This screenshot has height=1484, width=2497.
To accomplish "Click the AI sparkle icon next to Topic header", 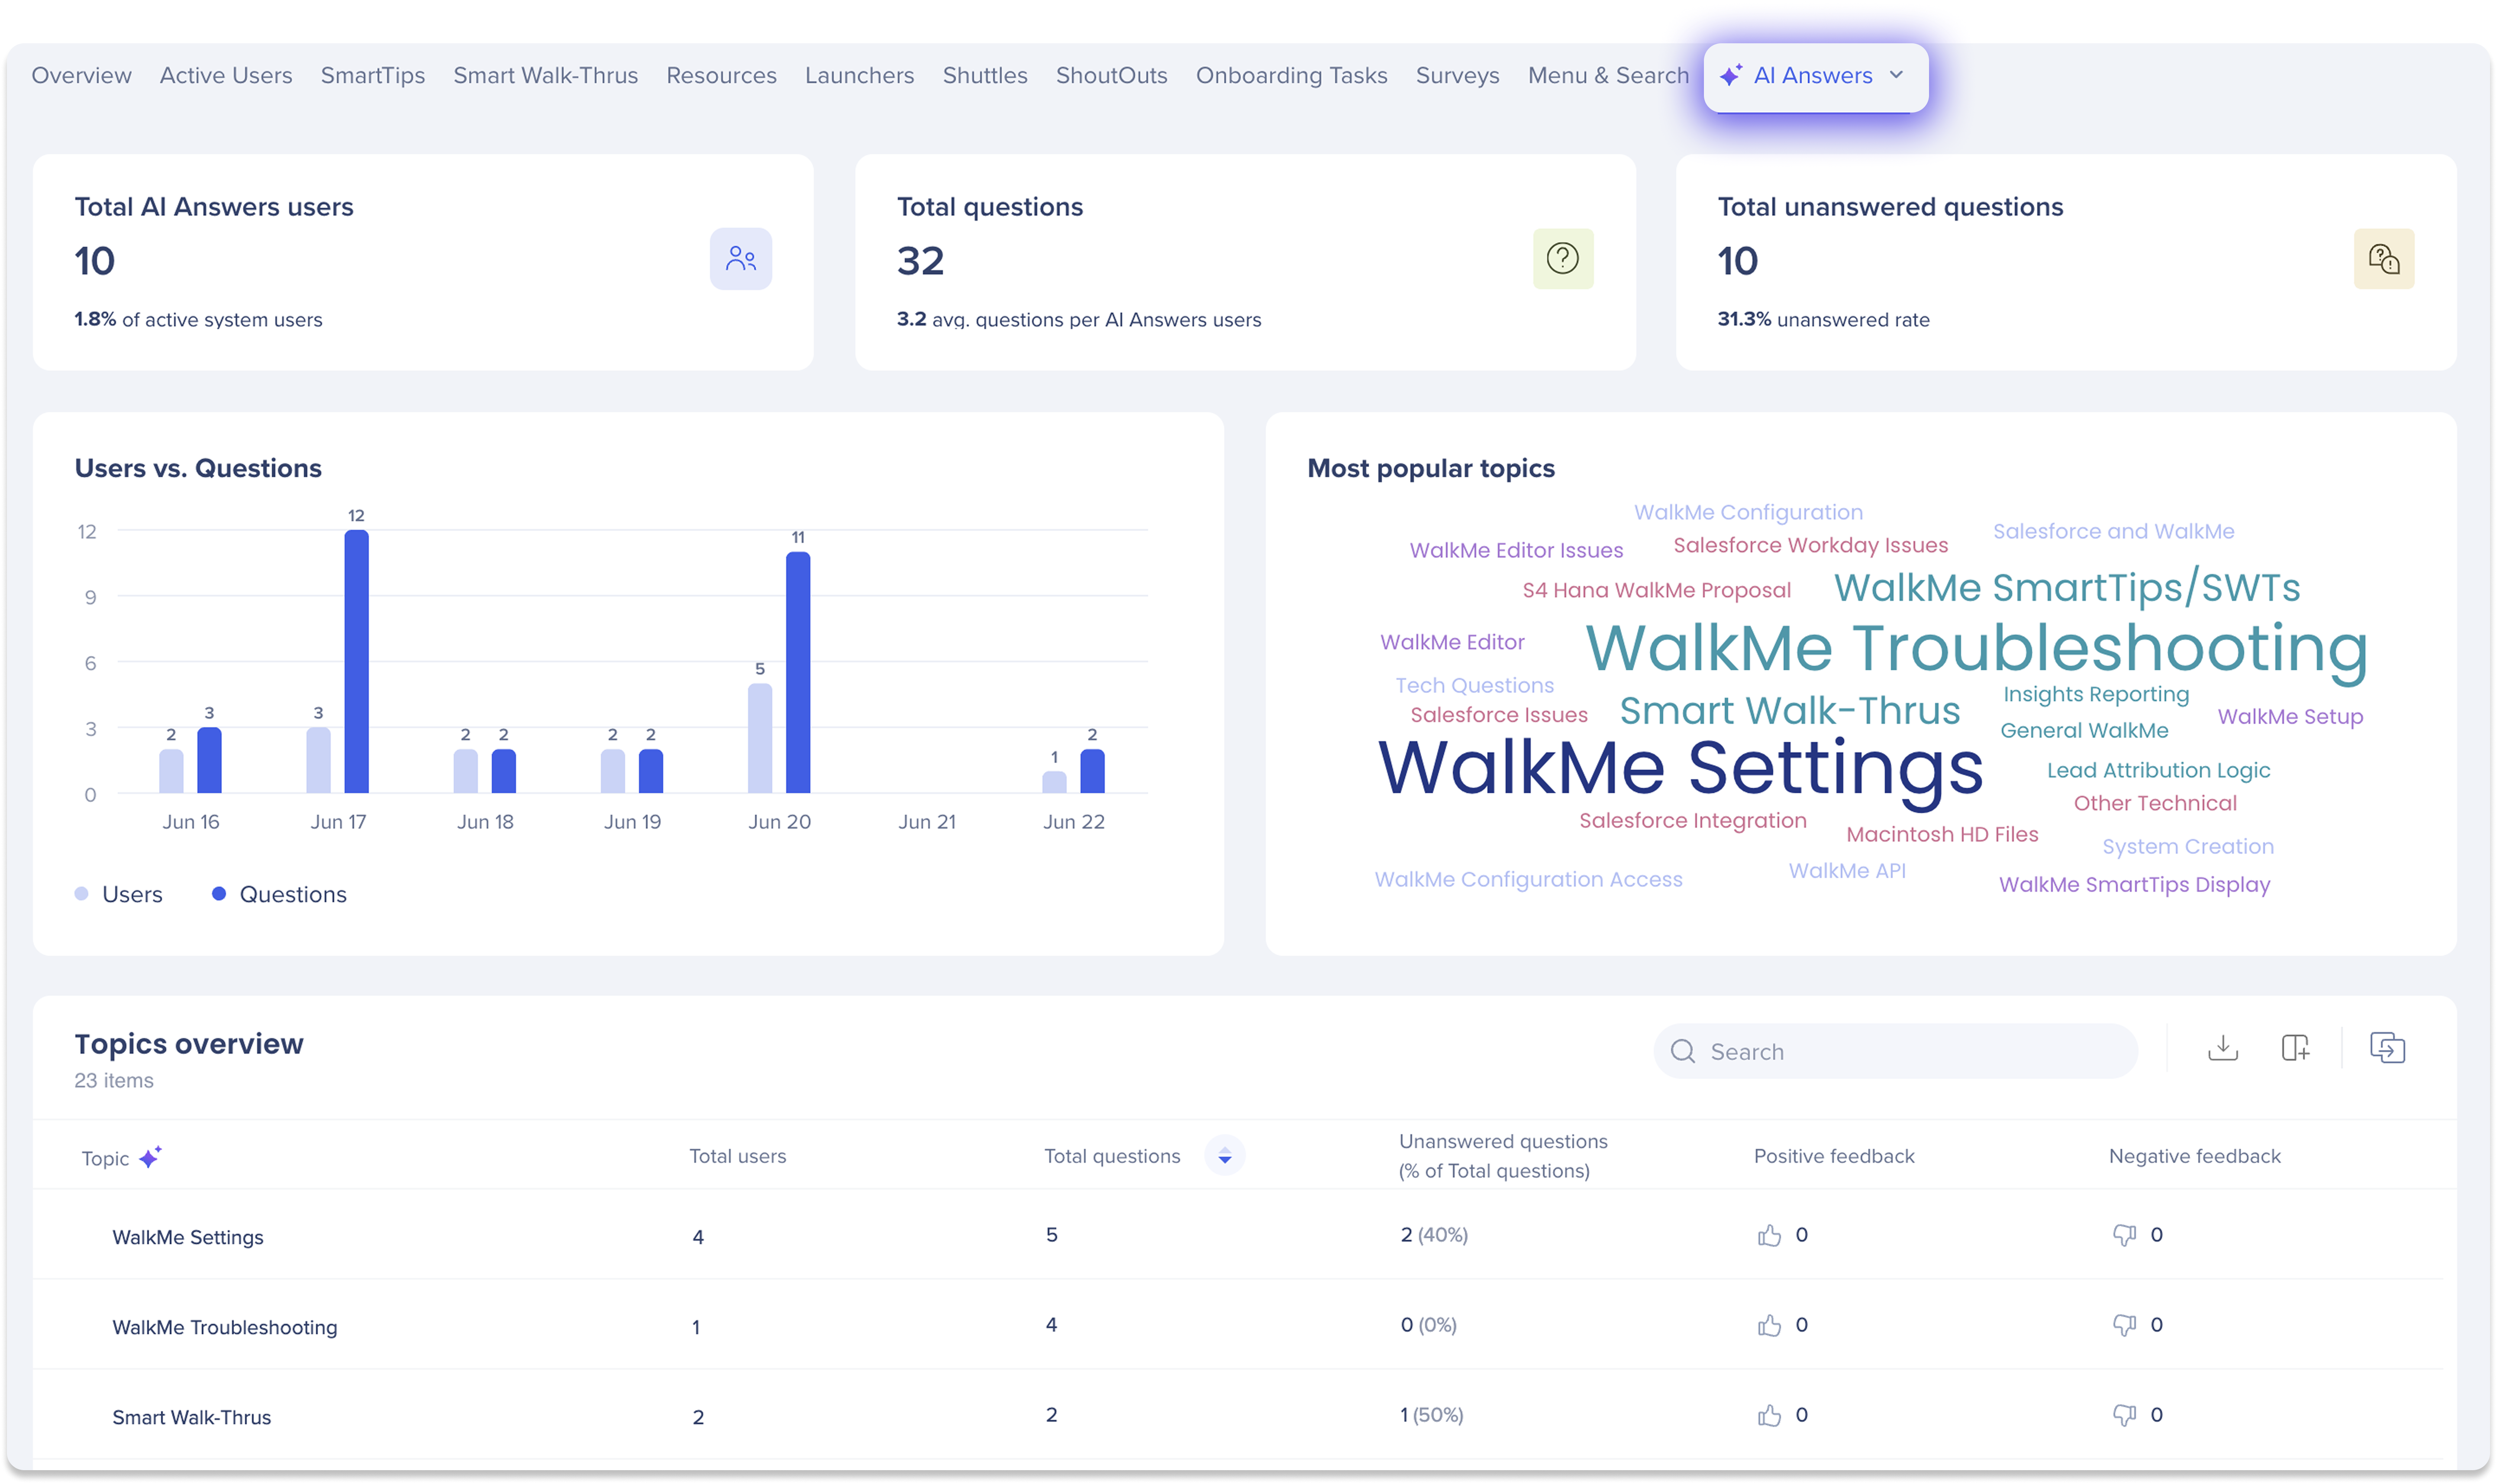I will click(x=150, y=1157).
